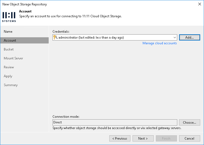Click the key credentials icon in dropdown
This screenshot has height=145, width=204.
pos(55,37)
